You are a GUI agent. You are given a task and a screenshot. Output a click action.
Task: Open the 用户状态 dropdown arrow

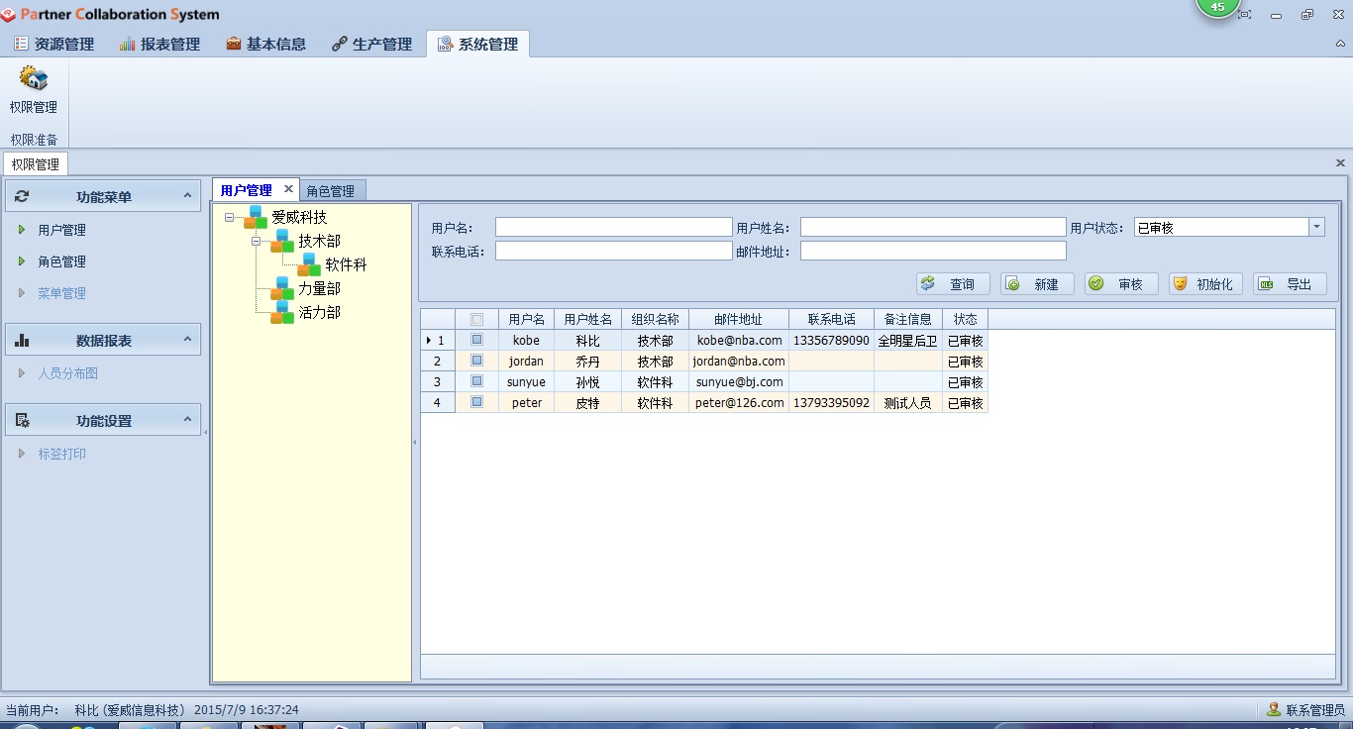tap(1316, 227)
